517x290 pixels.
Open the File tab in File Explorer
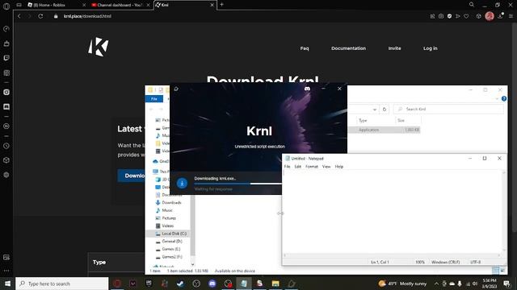[154, 98]
